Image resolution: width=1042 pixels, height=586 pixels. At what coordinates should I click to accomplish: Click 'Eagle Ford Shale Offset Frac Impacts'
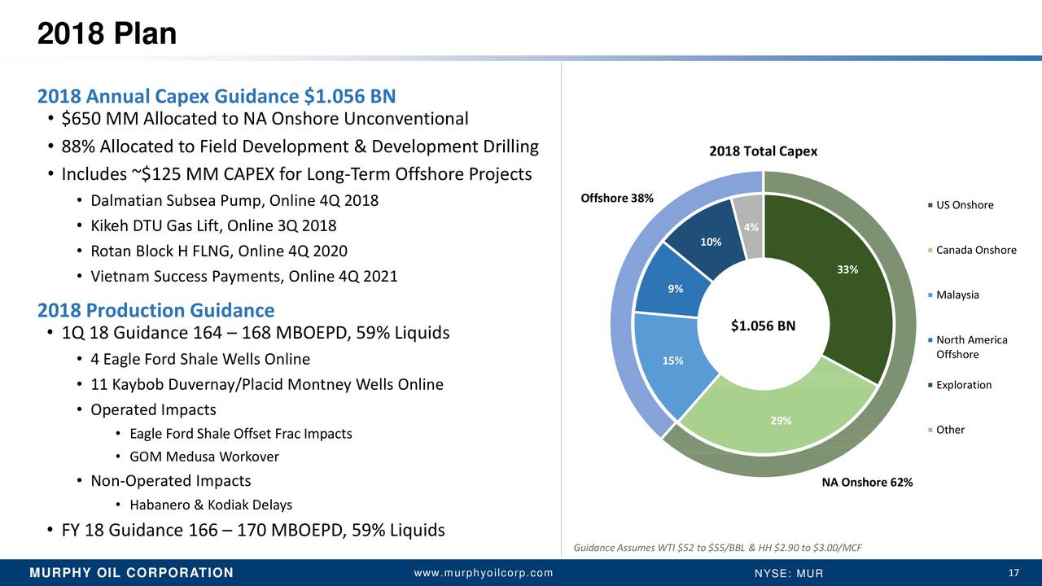pyautogui.click(x=241, y=434)
